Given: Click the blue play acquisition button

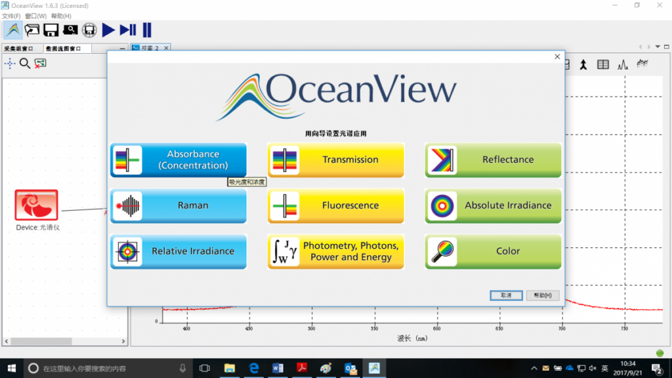Looking at the screenshot, I should pos(108,30).
